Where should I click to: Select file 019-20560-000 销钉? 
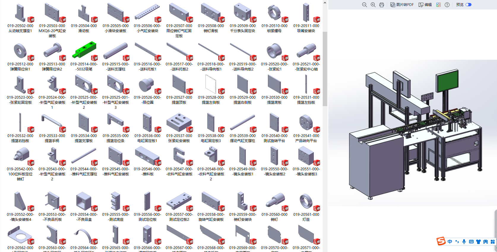click(274, 207)
